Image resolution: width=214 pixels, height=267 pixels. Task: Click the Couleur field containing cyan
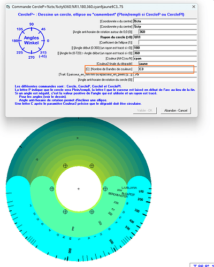pos(165,59)
